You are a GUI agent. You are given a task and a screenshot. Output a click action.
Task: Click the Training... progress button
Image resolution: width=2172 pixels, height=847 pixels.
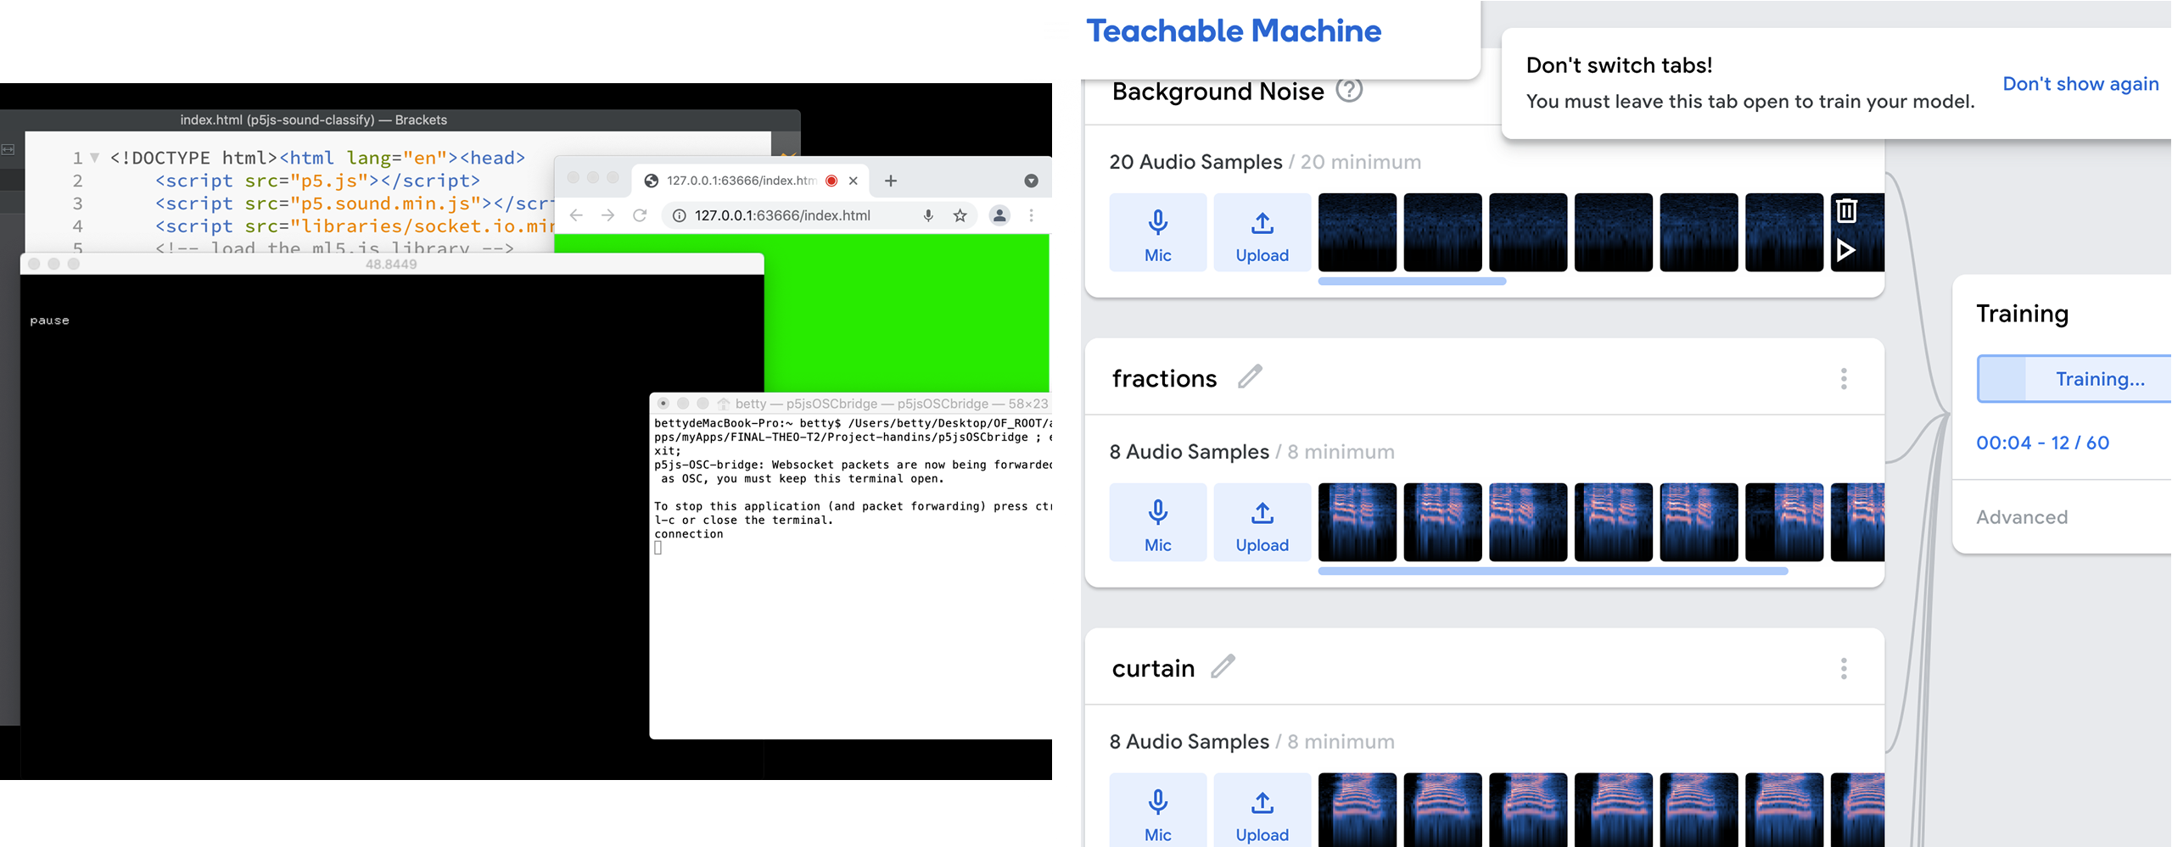pos(2074,379)
